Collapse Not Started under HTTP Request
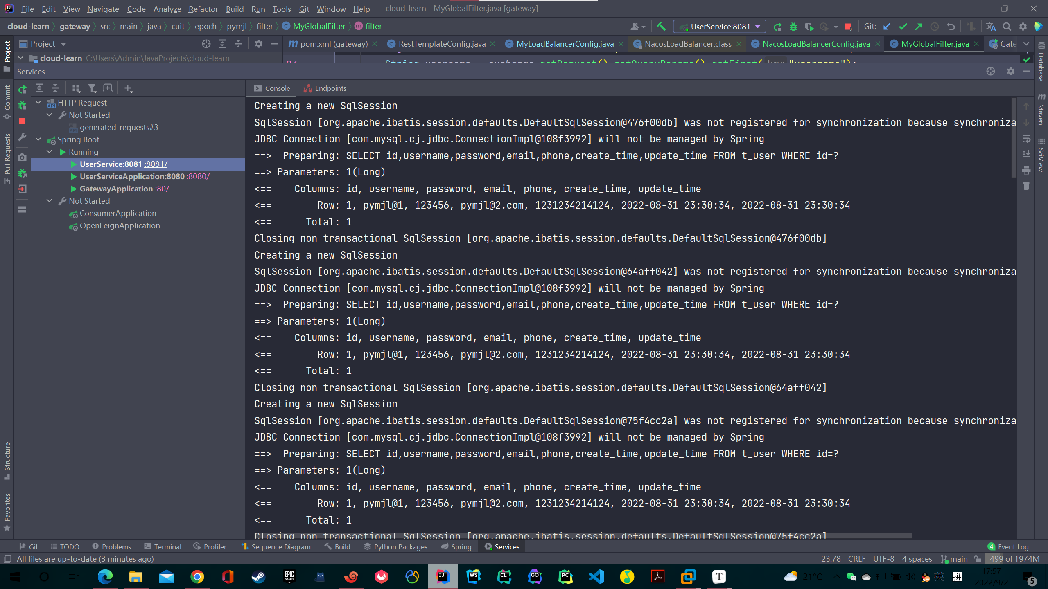1048x589 pixels. pos(50,115)
